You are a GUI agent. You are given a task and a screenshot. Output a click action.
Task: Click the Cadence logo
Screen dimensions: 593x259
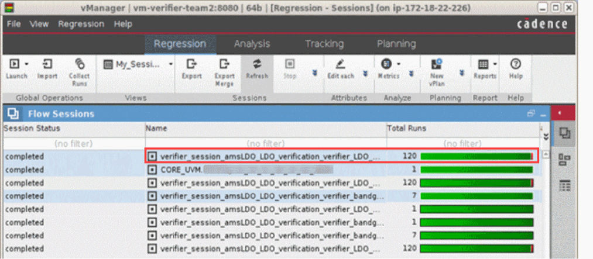click(542, 24)
